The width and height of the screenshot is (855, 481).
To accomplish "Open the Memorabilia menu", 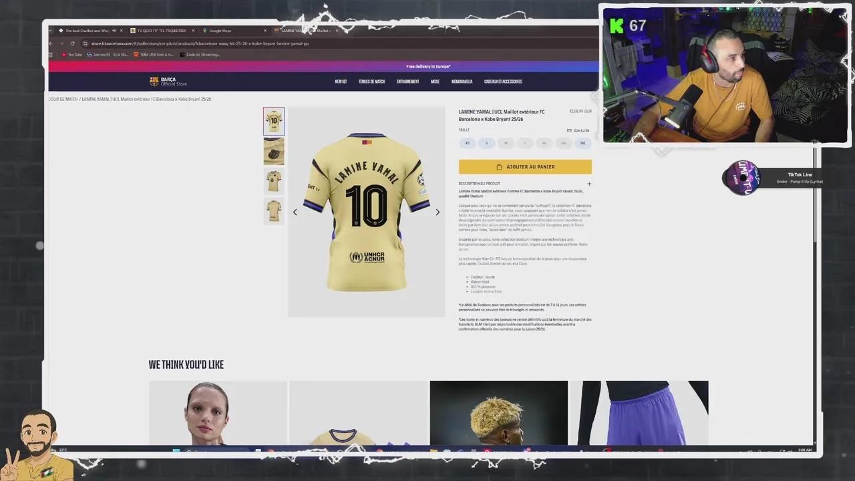I will [462, 82].
